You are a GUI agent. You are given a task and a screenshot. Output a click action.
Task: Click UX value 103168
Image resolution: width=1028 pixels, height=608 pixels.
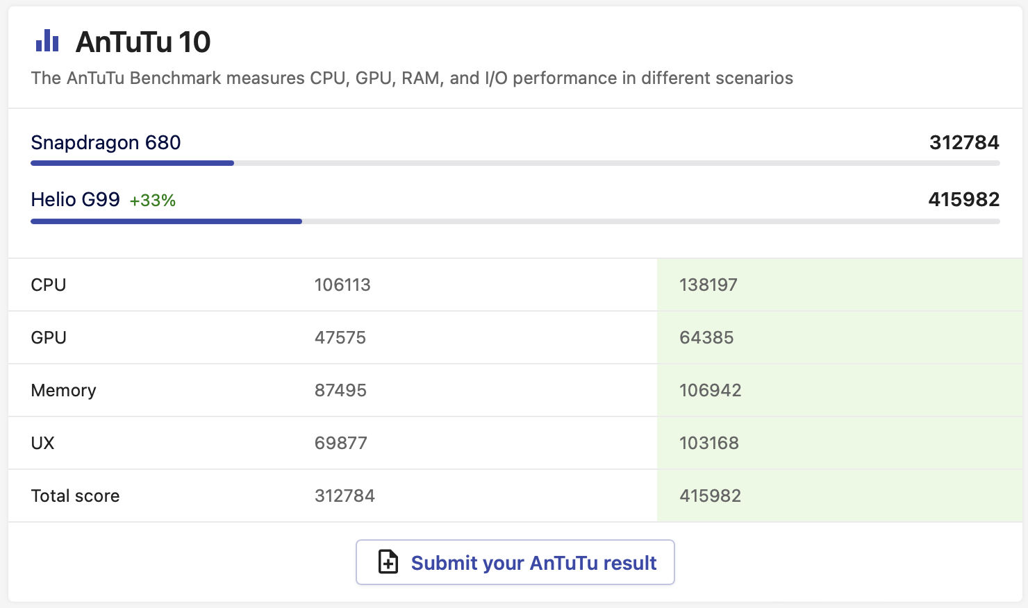[709, 443]
